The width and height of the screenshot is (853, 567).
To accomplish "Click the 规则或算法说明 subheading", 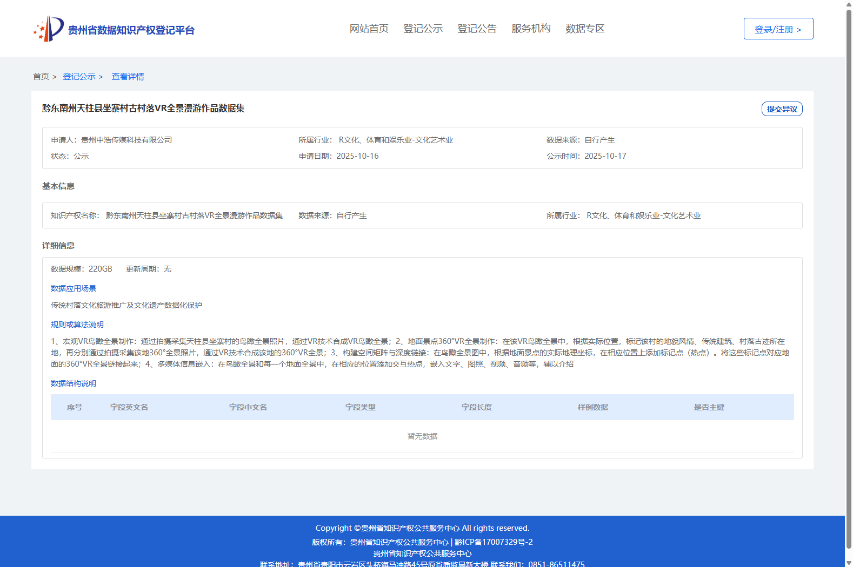I will [x=77, y=325].
